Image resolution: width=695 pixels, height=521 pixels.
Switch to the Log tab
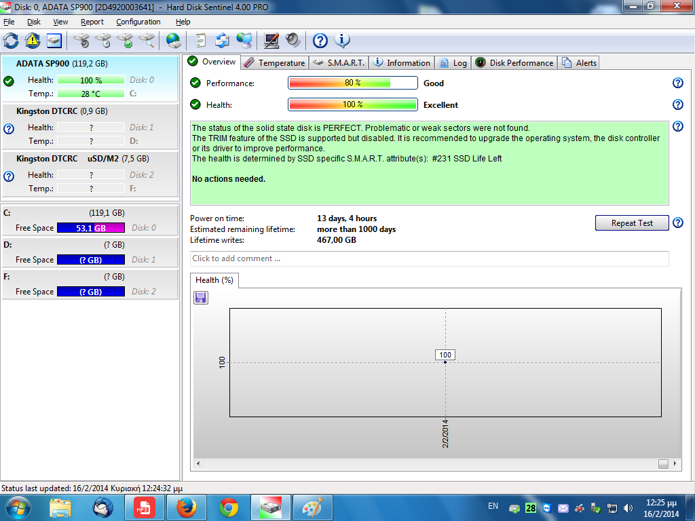453,63
